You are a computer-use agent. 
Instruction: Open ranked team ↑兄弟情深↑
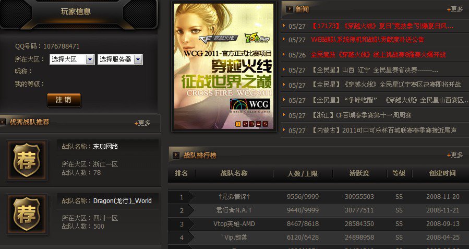[x=234, y=197]
